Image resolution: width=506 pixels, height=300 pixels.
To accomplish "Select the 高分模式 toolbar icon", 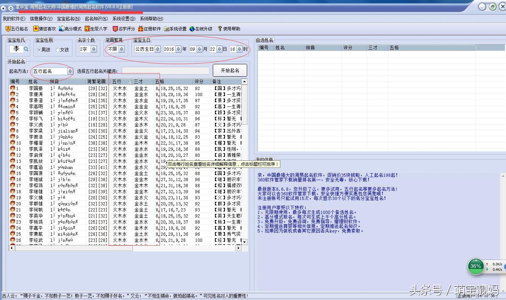I will coord(61,29).
